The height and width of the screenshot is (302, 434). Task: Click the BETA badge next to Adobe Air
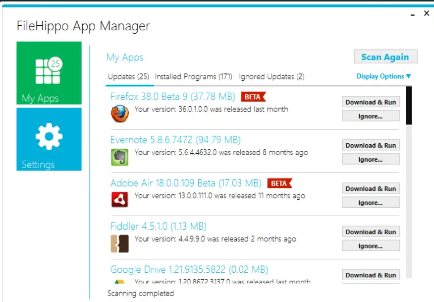[x=279, y=183]
